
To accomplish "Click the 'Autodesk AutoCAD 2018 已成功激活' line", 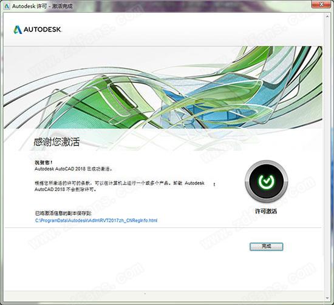I will (x=73, y=169).
